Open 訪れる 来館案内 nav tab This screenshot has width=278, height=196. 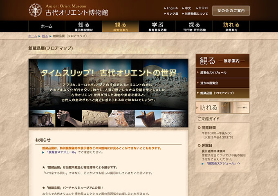click(x=231, y=26)
